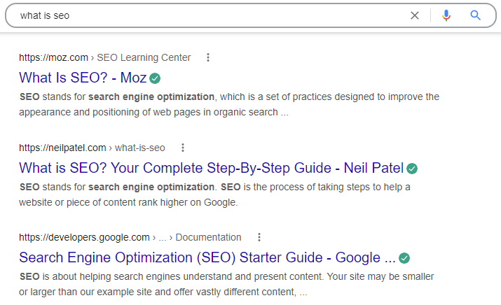Click the https://developers.google.com URL text
The height and width of the screenshot is (305, 501).
(84, 237)
